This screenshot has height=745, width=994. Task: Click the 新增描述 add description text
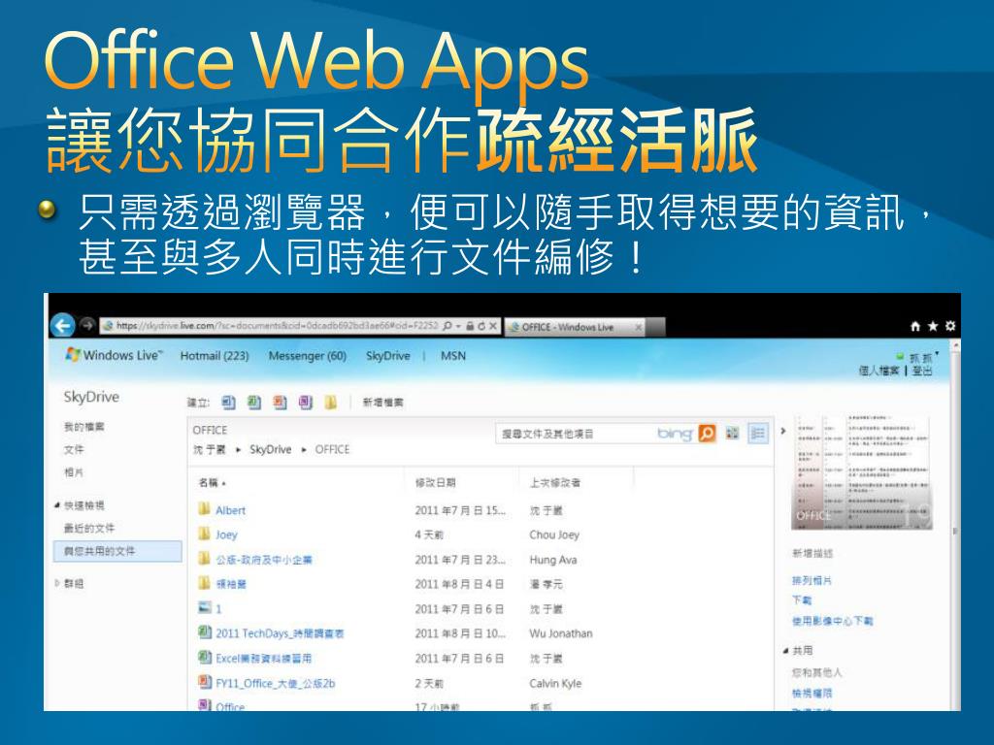pyautogui.click(x=812, y=553)
